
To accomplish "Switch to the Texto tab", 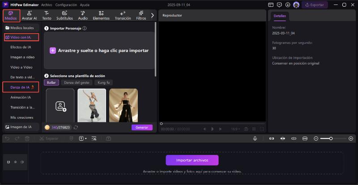I will [x=47, y=16].
